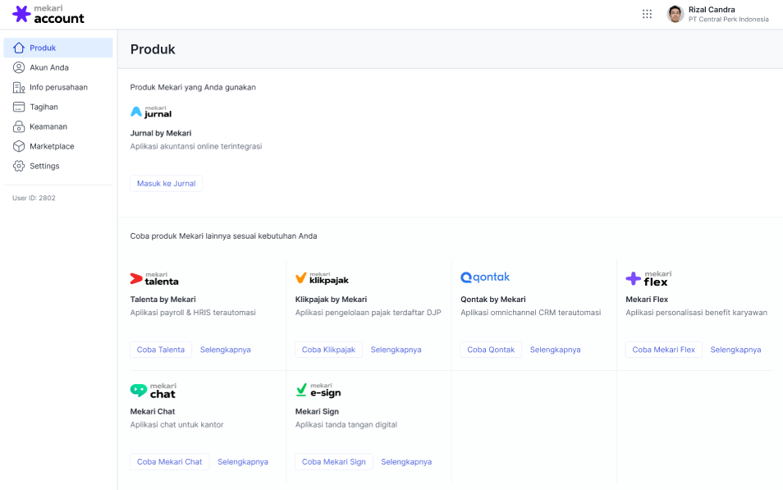
Task: Open Settings in the sidebar
Action: pyautogui.click(x=44, y=166)
